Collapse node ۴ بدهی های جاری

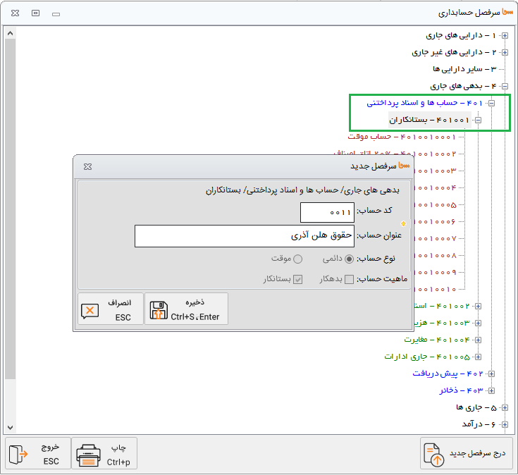(505, 87)
